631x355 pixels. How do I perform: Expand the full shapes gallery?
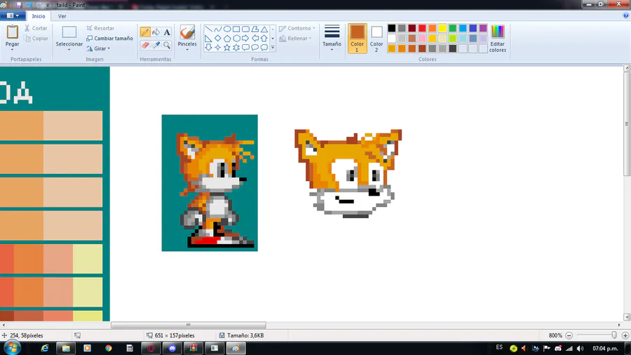click(x=273, y=48)
